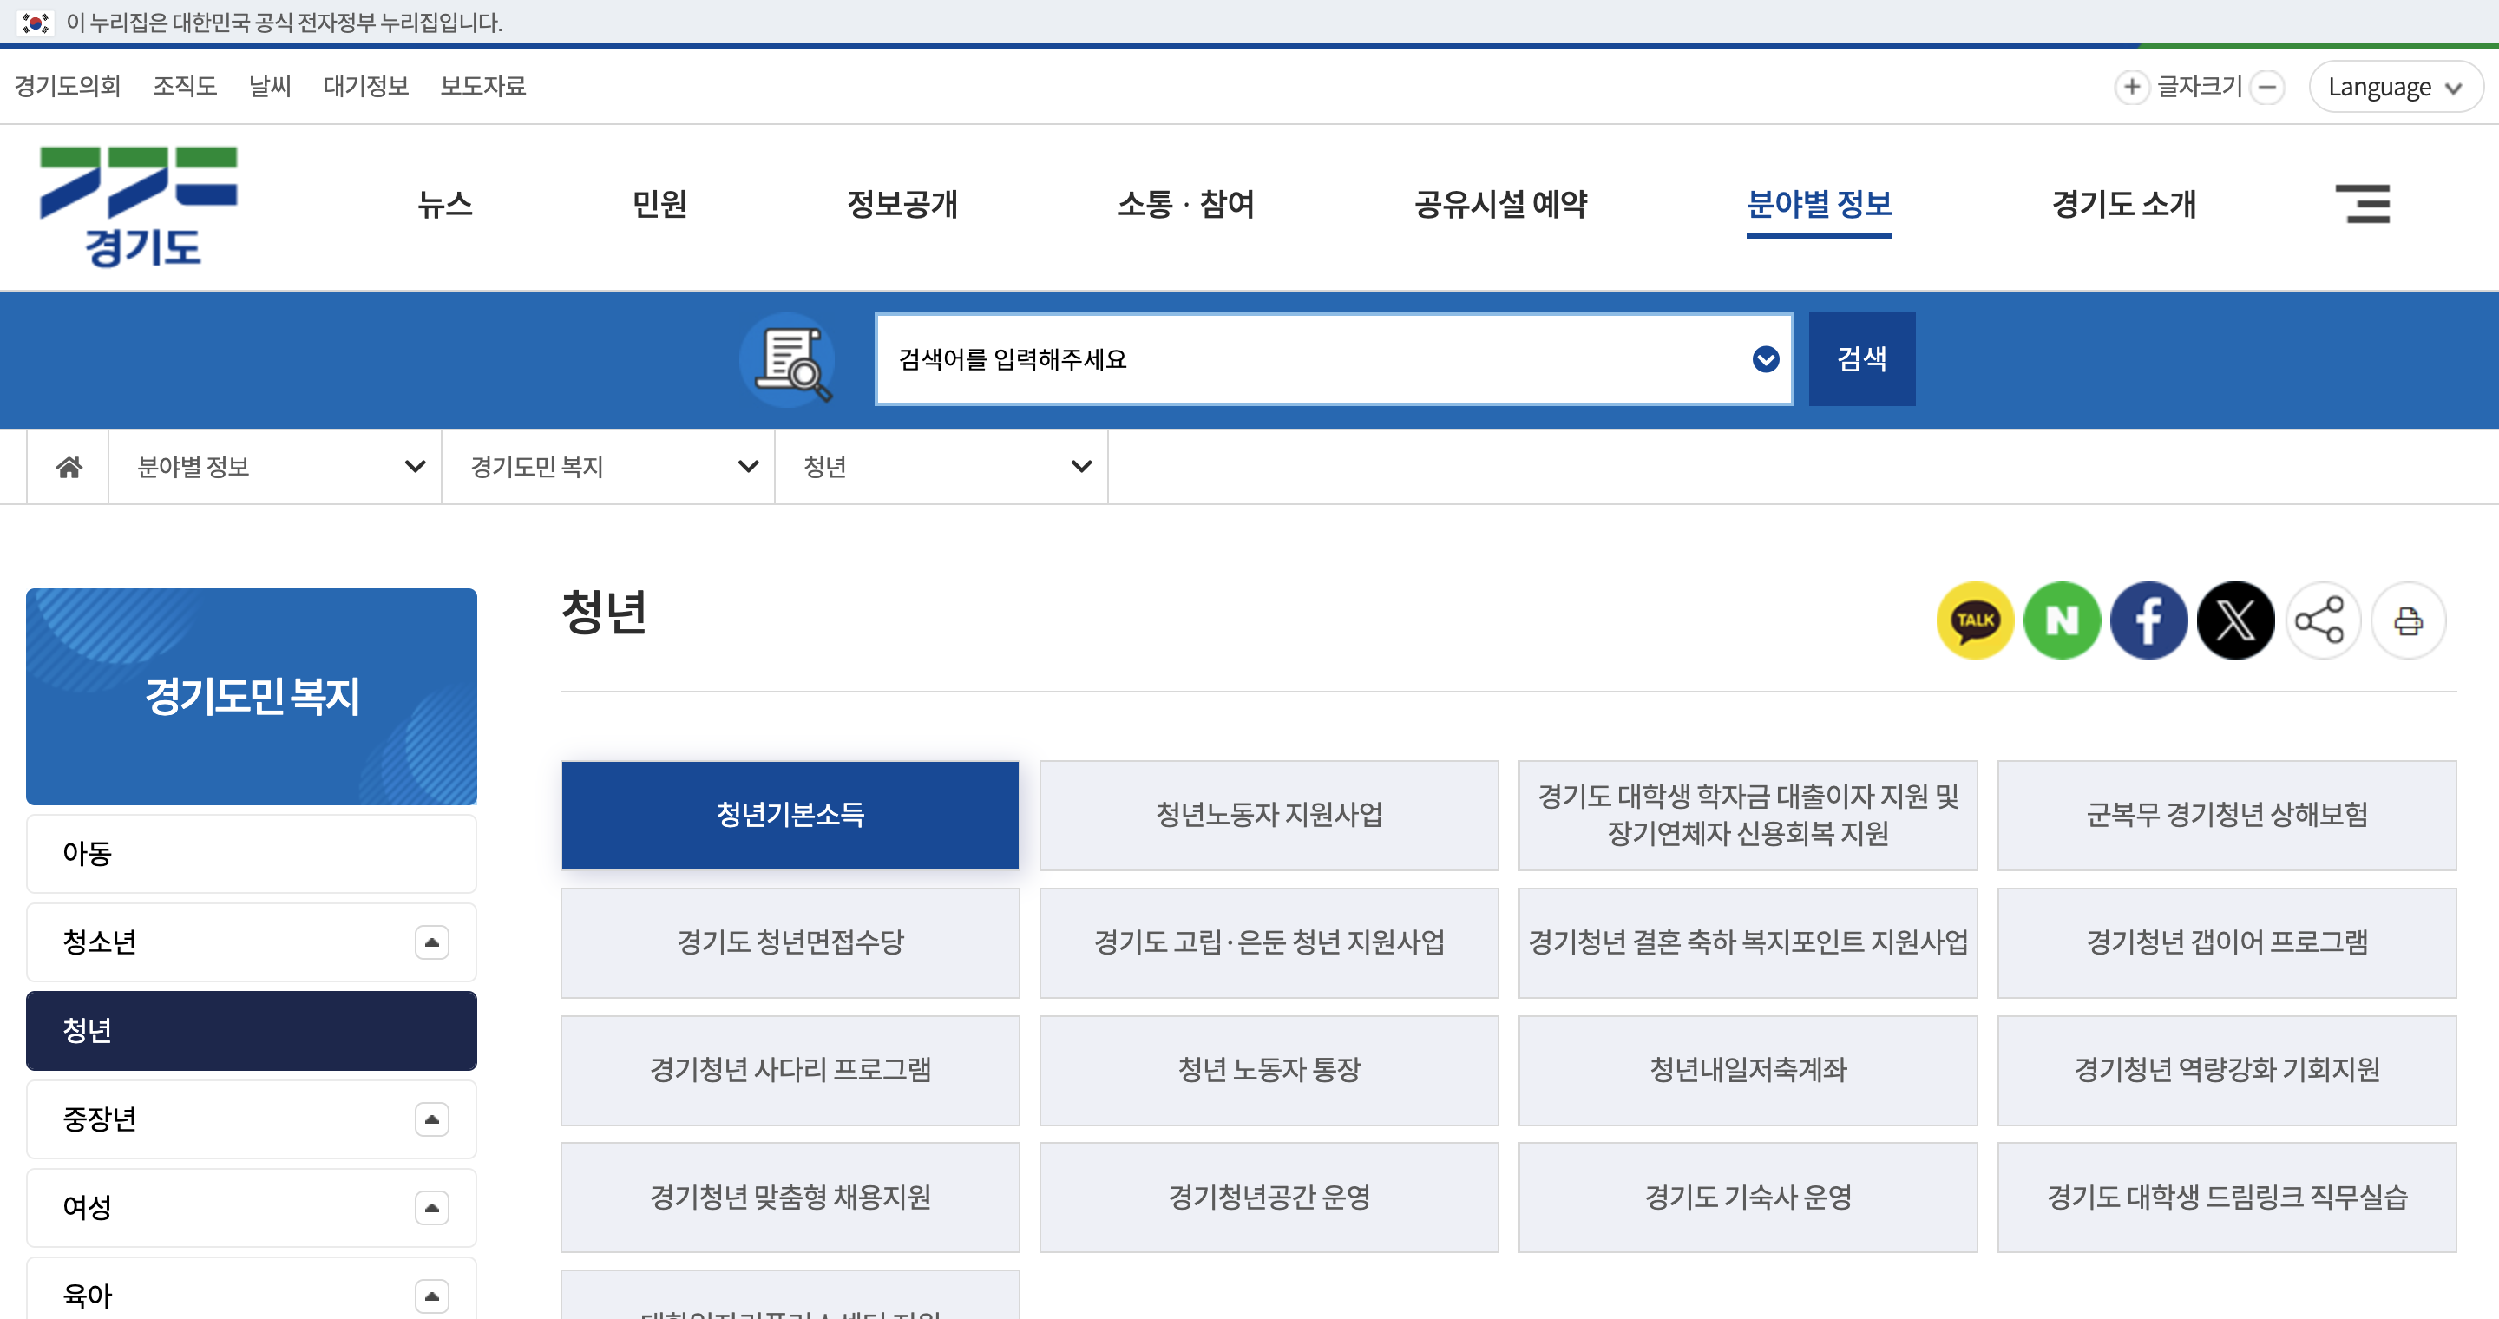Viewport: 2499px width, 1319px height.
Task: Open search box dropdown arrow
Action: [1766, 360]
